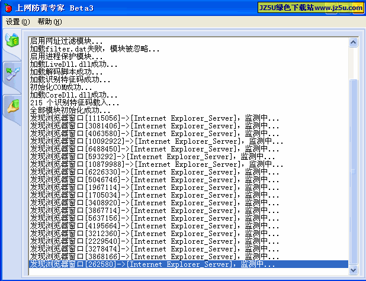
Task: Select browser window entry [3408920]
Action: tap(188, 203)
